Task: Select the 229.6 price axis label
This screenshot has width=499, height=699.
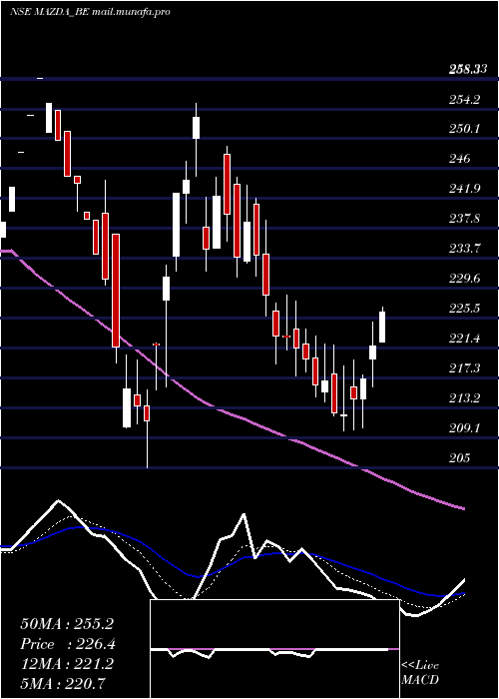Action: coord(464,279)
